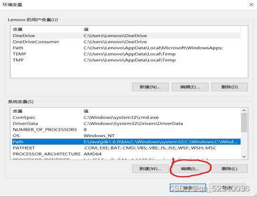Select system Path row with jdk1.6.0 value
The width and height of the screenshot is (257, 197).
[x=126, y=142]
